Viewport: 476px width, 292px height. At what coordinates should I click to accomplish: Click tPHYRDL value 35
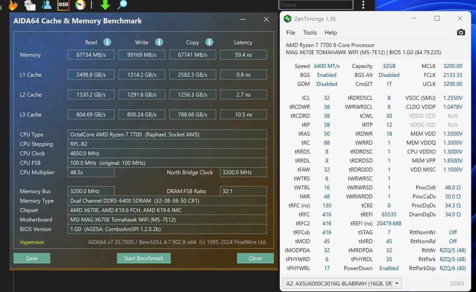(x=389, y=259)
